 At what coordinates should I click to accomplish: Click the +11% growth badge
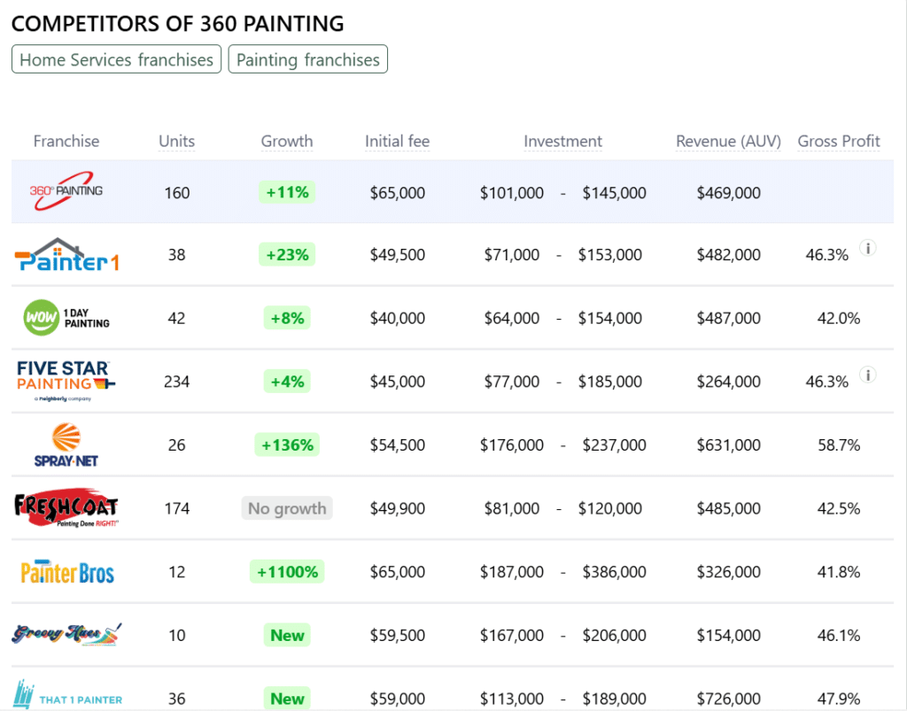pos(287,192)
